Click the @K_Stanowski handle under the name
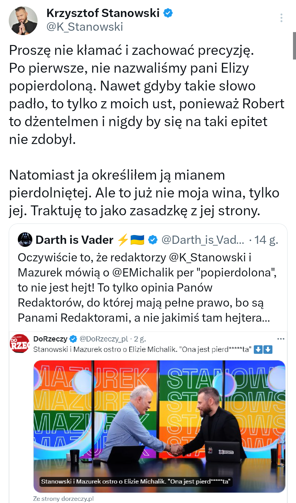296x503 pixels. pos(85,27)
